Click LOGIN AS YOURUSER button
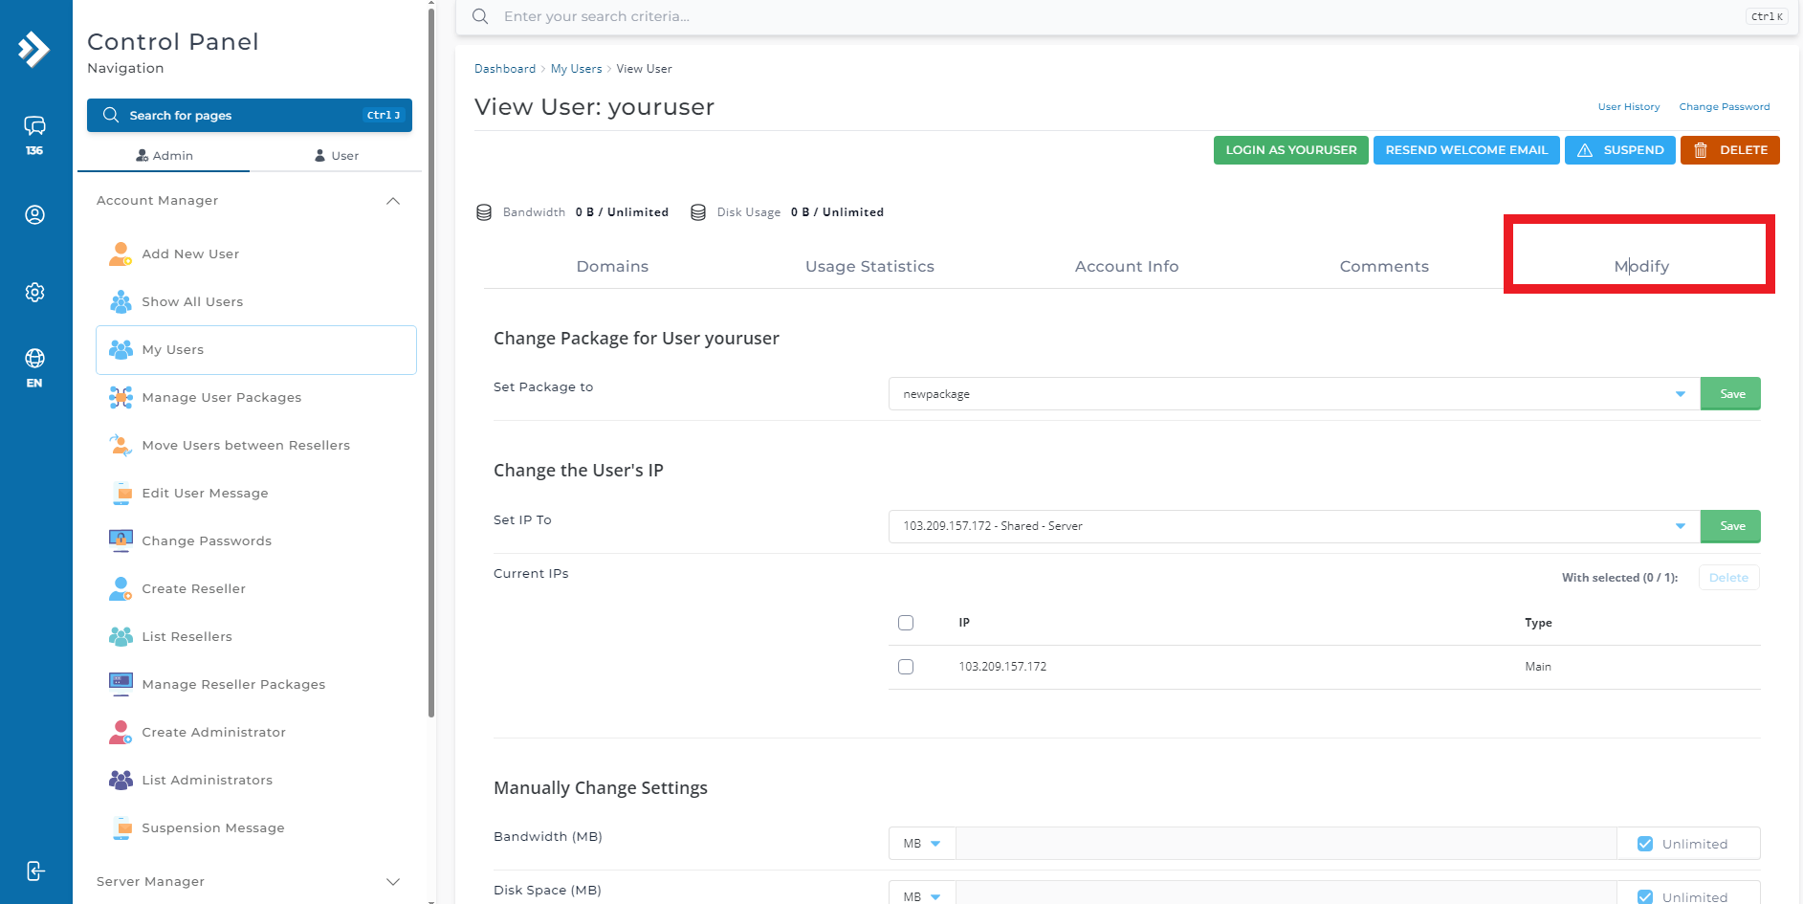Image resolution: width=1803 pixels, height=904 pixels. point(1291,150)
